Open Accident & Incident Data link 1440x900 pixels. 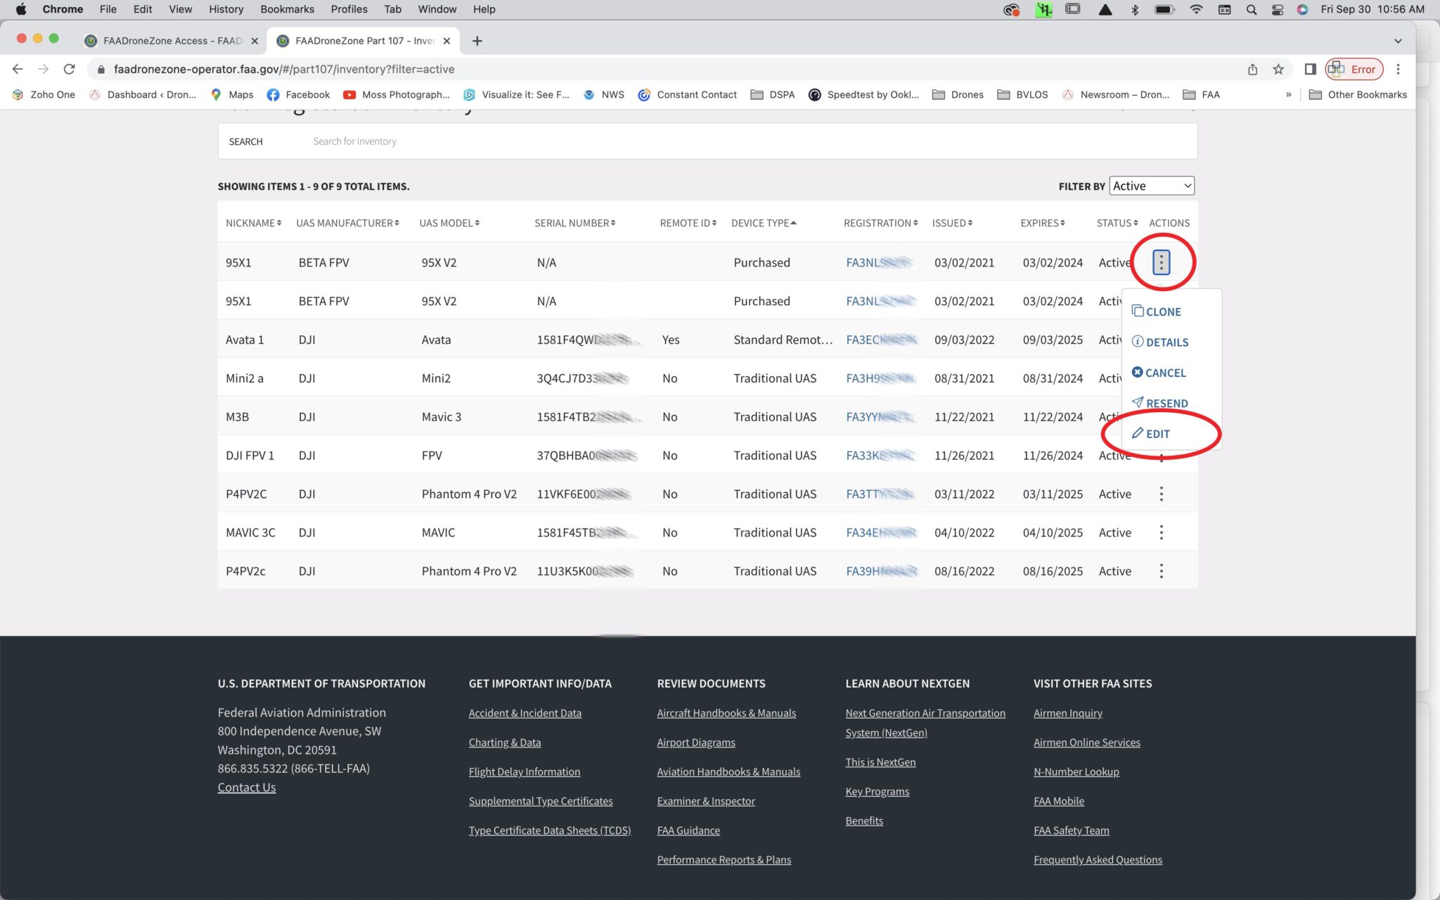pos(525,713)
